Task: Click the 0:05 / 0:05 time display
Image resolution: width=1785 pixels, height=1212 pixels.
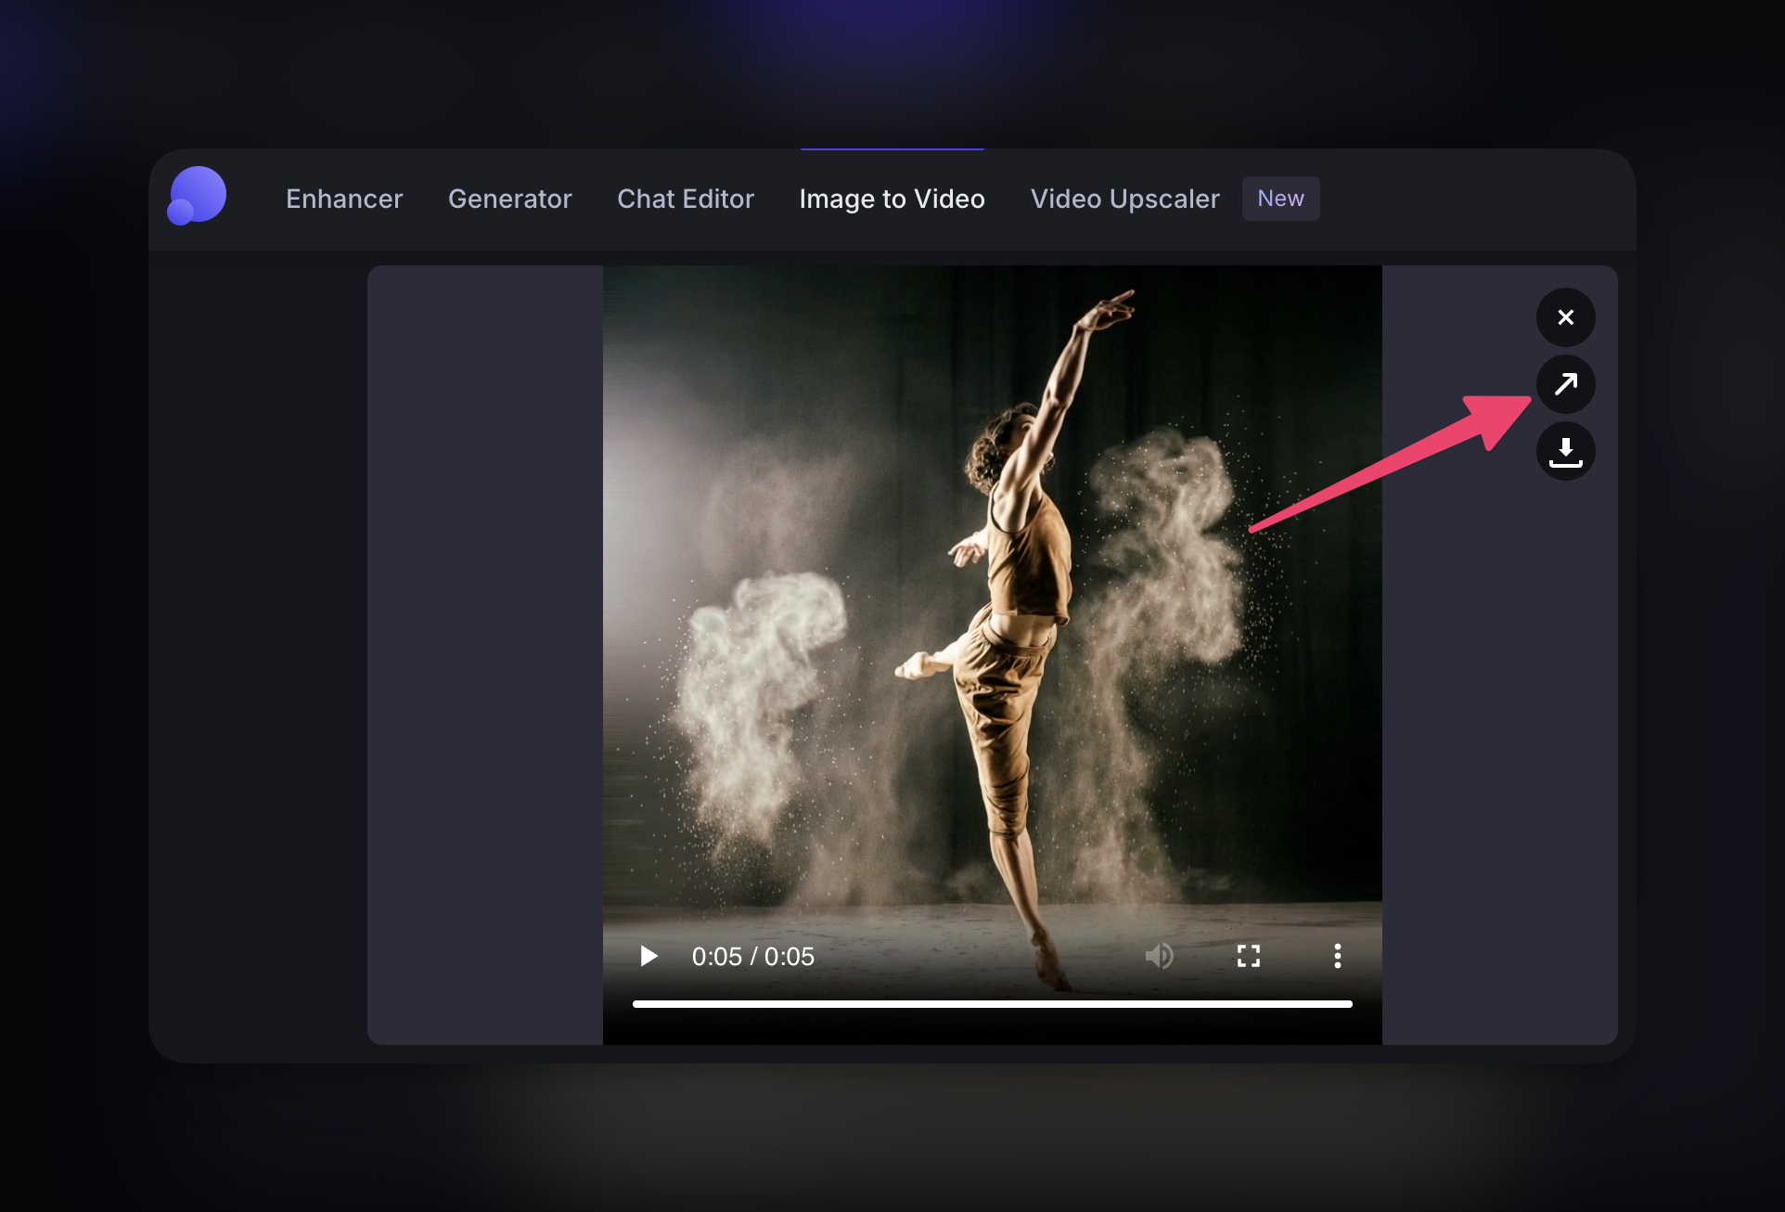Action: [752, 957]
